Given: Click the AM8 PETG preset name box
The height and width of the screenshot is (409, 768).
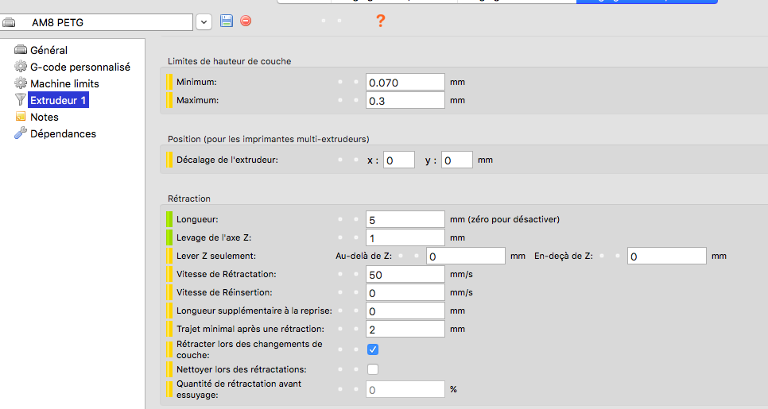Looking at the screenshot, I should point(103,22).
